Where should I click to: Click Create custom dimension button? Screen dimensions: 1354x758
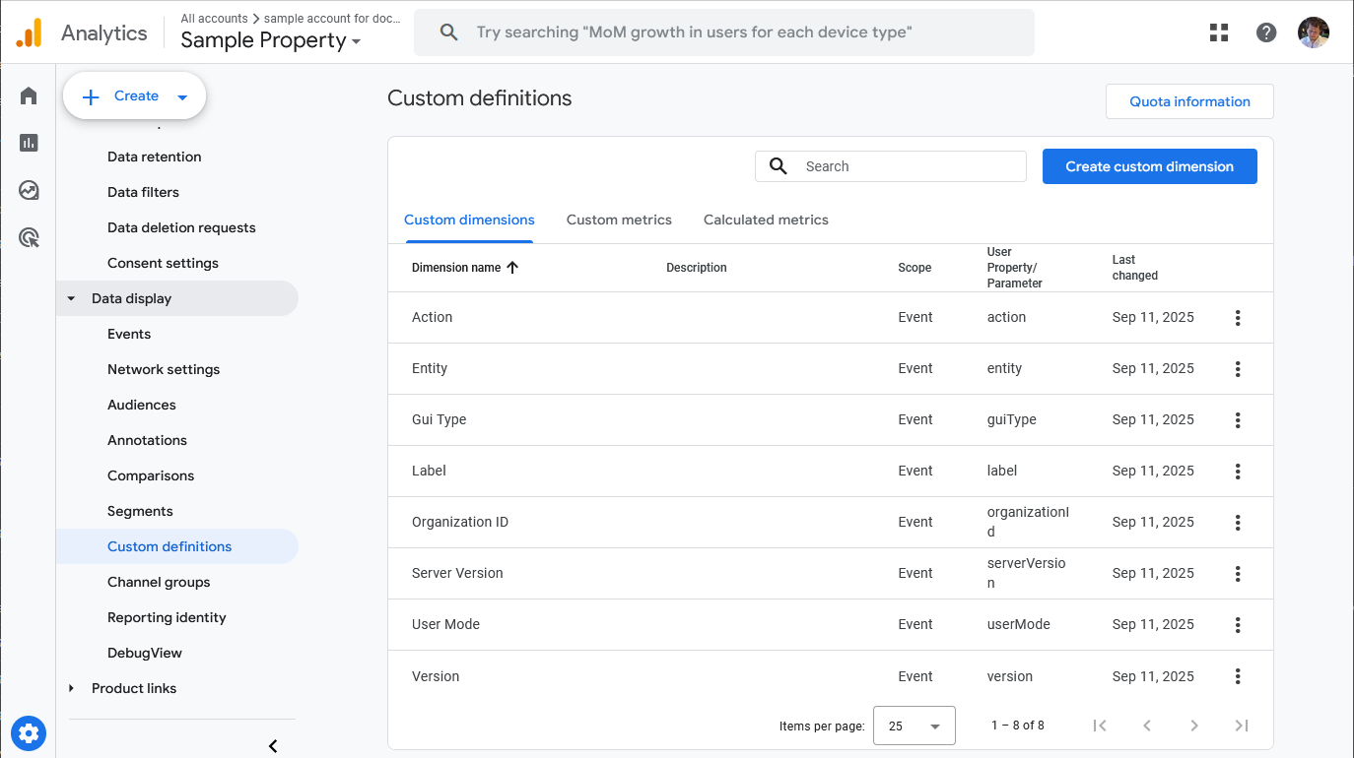tap(1149, 166)
